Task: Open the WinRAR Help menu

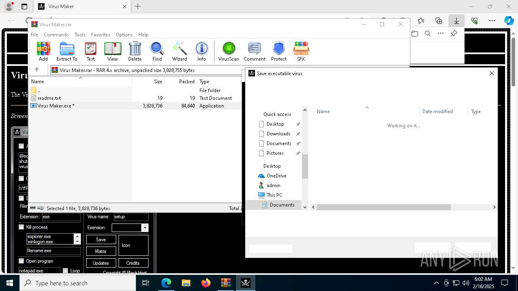Action: tap(143, 35)
